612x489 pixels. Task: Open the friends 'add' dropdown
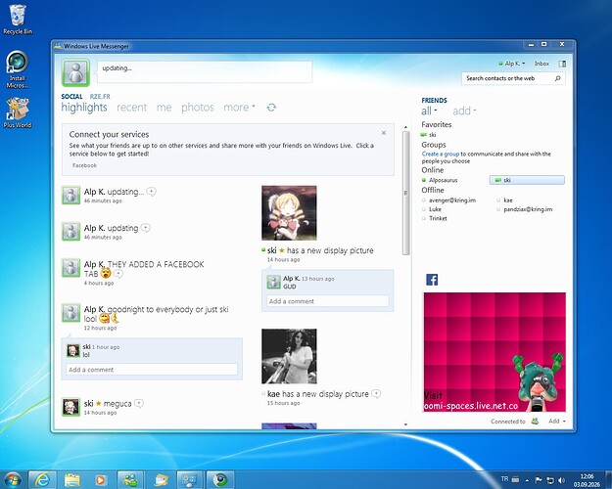point(464,111)
